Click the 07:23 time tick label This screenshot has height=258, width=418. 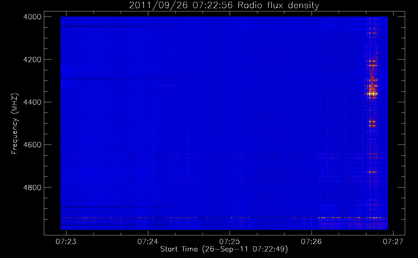tap(66, 241)
